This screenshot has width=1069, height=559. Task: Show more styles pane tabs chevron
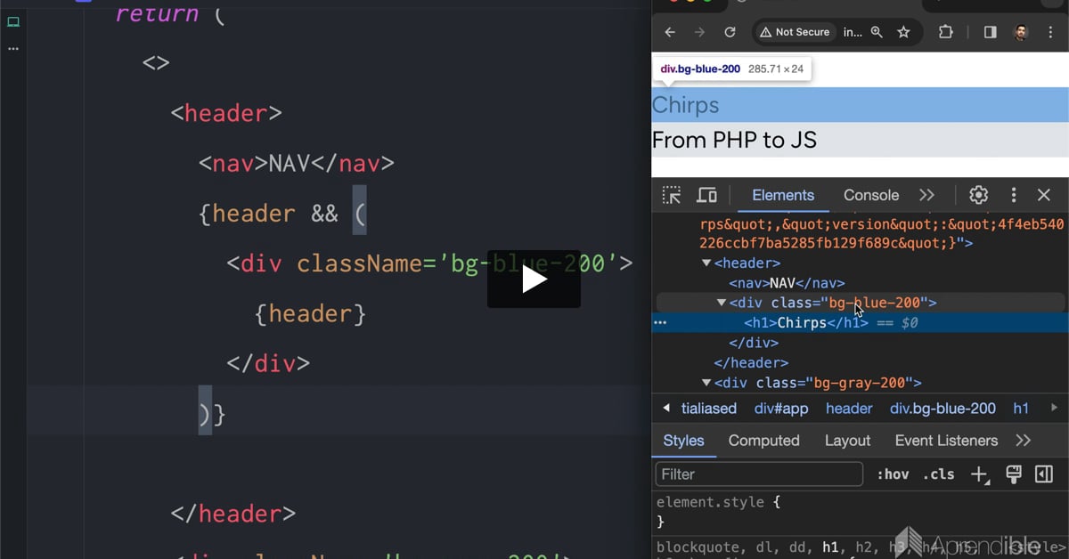click(1023, 441)
